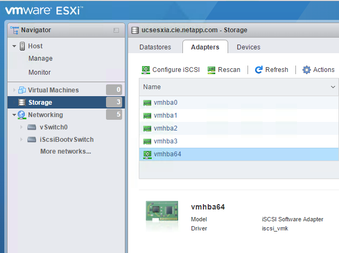Click the vmhba64 circuit board image

pos(162,212)
